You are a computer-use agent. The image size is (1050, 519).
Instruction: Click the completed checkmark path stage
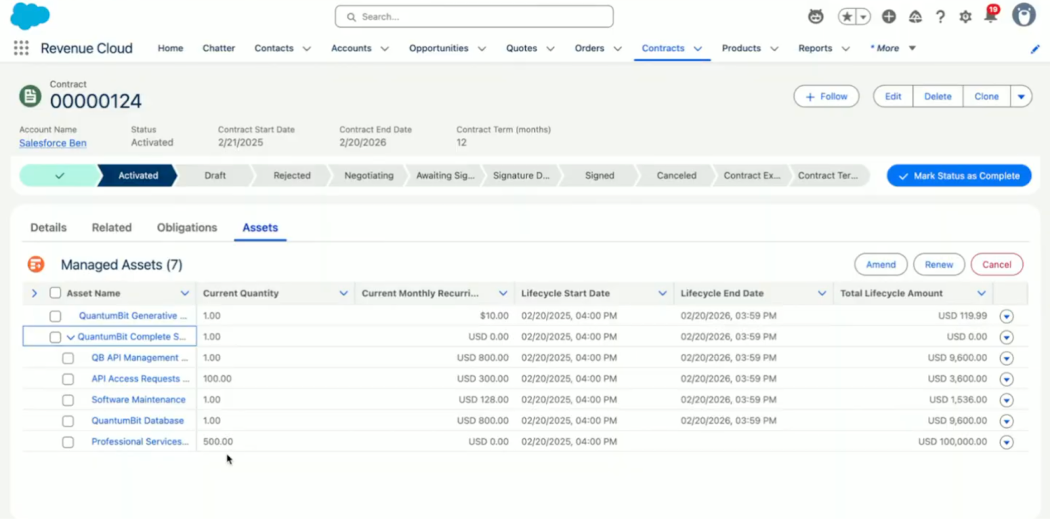tap(59, 176)
